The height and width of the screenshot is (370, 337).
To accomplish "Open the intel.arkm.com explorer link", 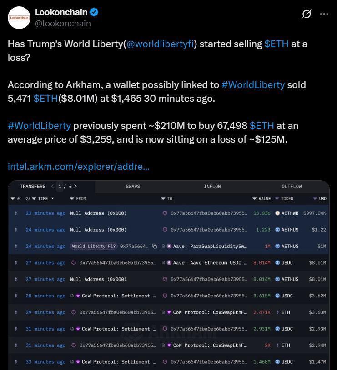I will point(78,166).
